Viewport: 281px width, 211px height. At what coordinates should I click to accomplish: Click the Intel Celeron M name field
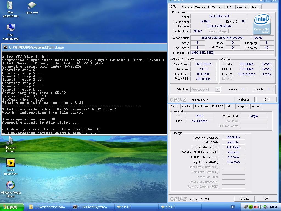[219, 16]
